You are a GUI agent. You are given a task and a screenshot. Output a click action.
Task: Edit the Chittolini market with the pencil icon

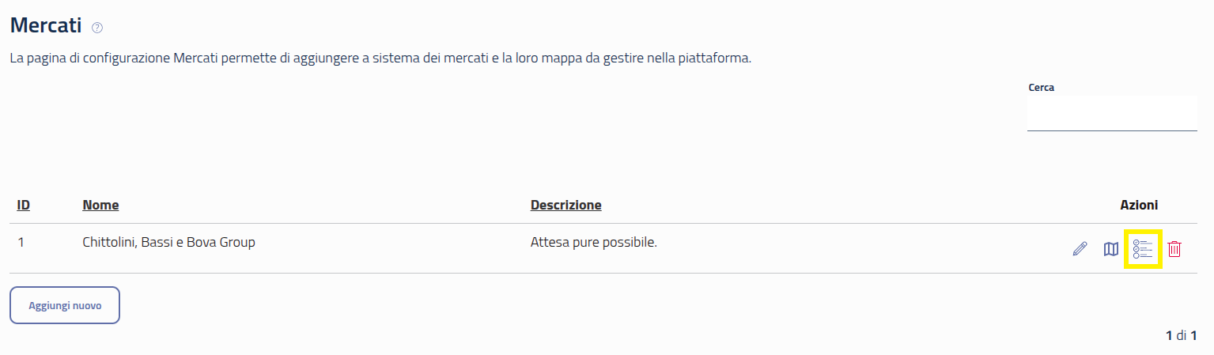point(1080,249)
